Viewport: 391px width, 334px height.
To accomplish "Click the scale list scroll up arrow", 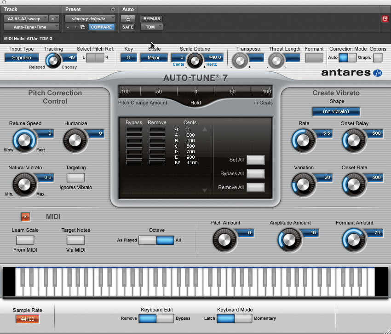I will tap(205, 129).
